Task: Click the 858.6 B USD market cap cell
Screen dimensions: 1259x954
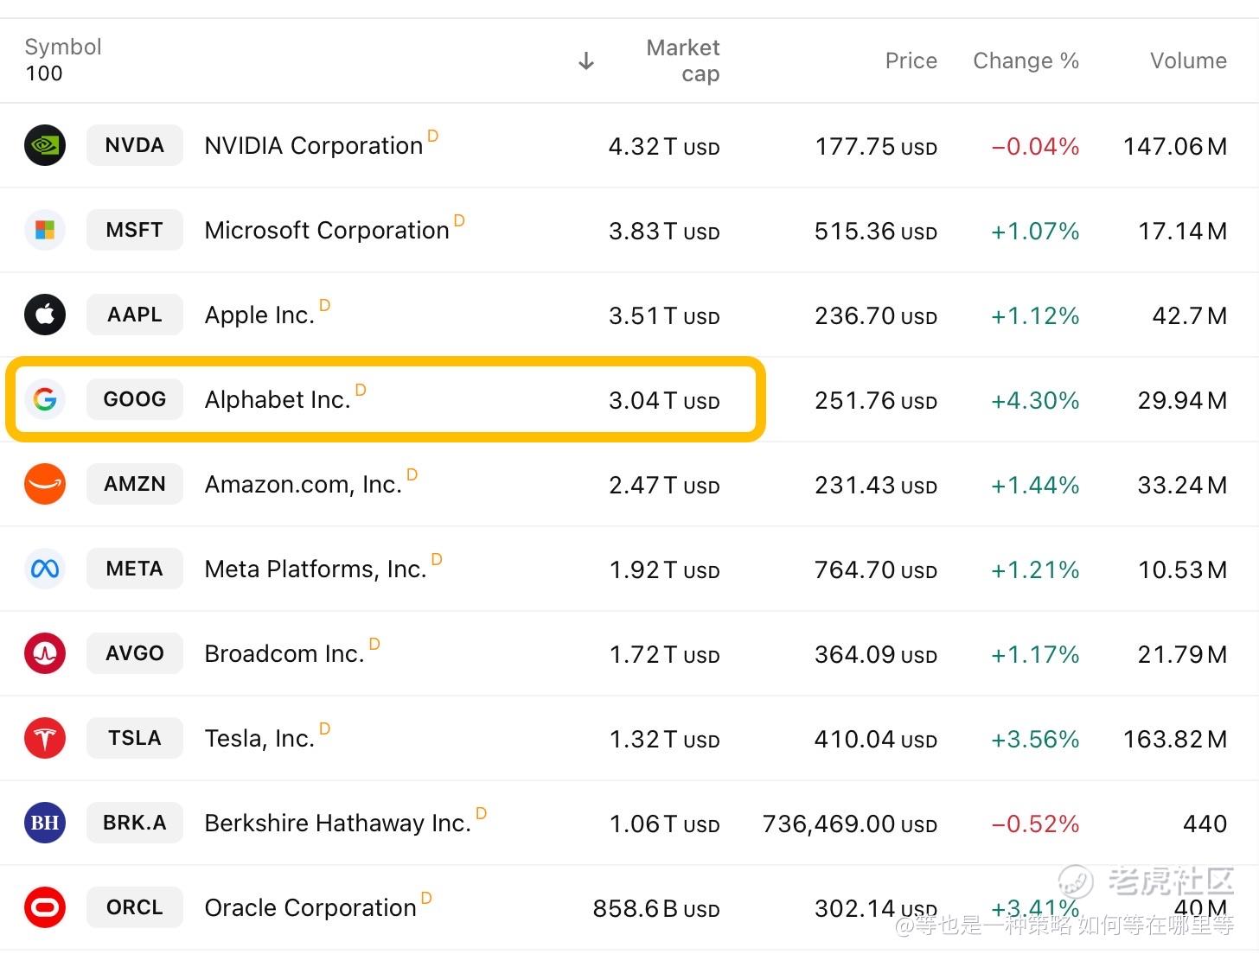Action: [x=656, y=909]
